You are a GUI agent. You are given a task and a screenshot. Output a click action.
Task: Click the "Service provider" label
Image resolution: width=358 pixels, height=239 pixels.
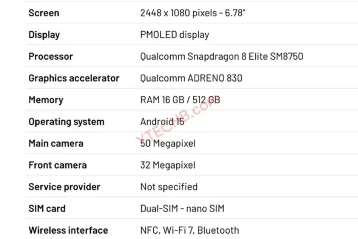point(64,187)
